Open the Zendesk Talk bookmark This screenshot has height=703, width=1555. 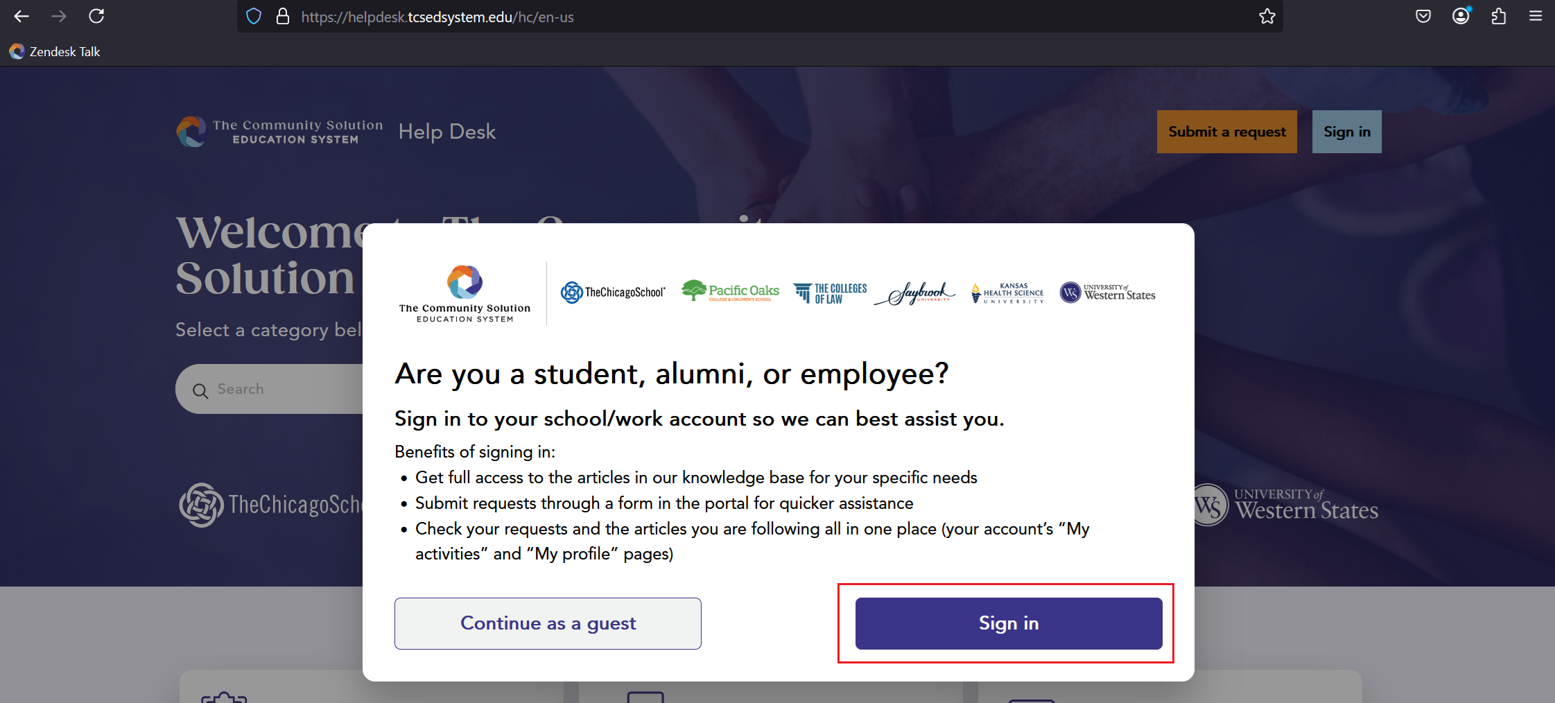coord(55,51)
